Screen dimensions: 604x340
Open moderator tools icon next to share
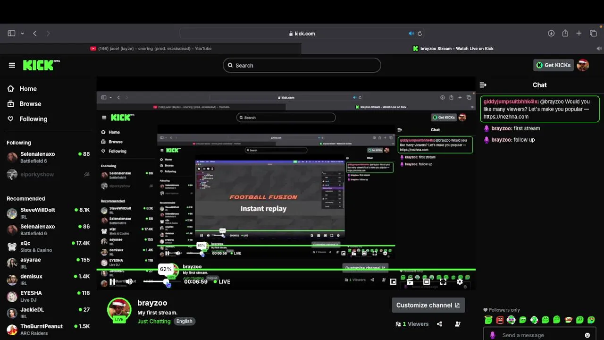457,324
